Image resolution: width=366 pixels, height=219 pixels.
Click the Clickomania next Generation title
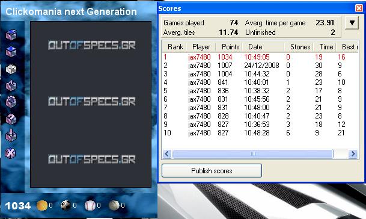pos(71,11)
